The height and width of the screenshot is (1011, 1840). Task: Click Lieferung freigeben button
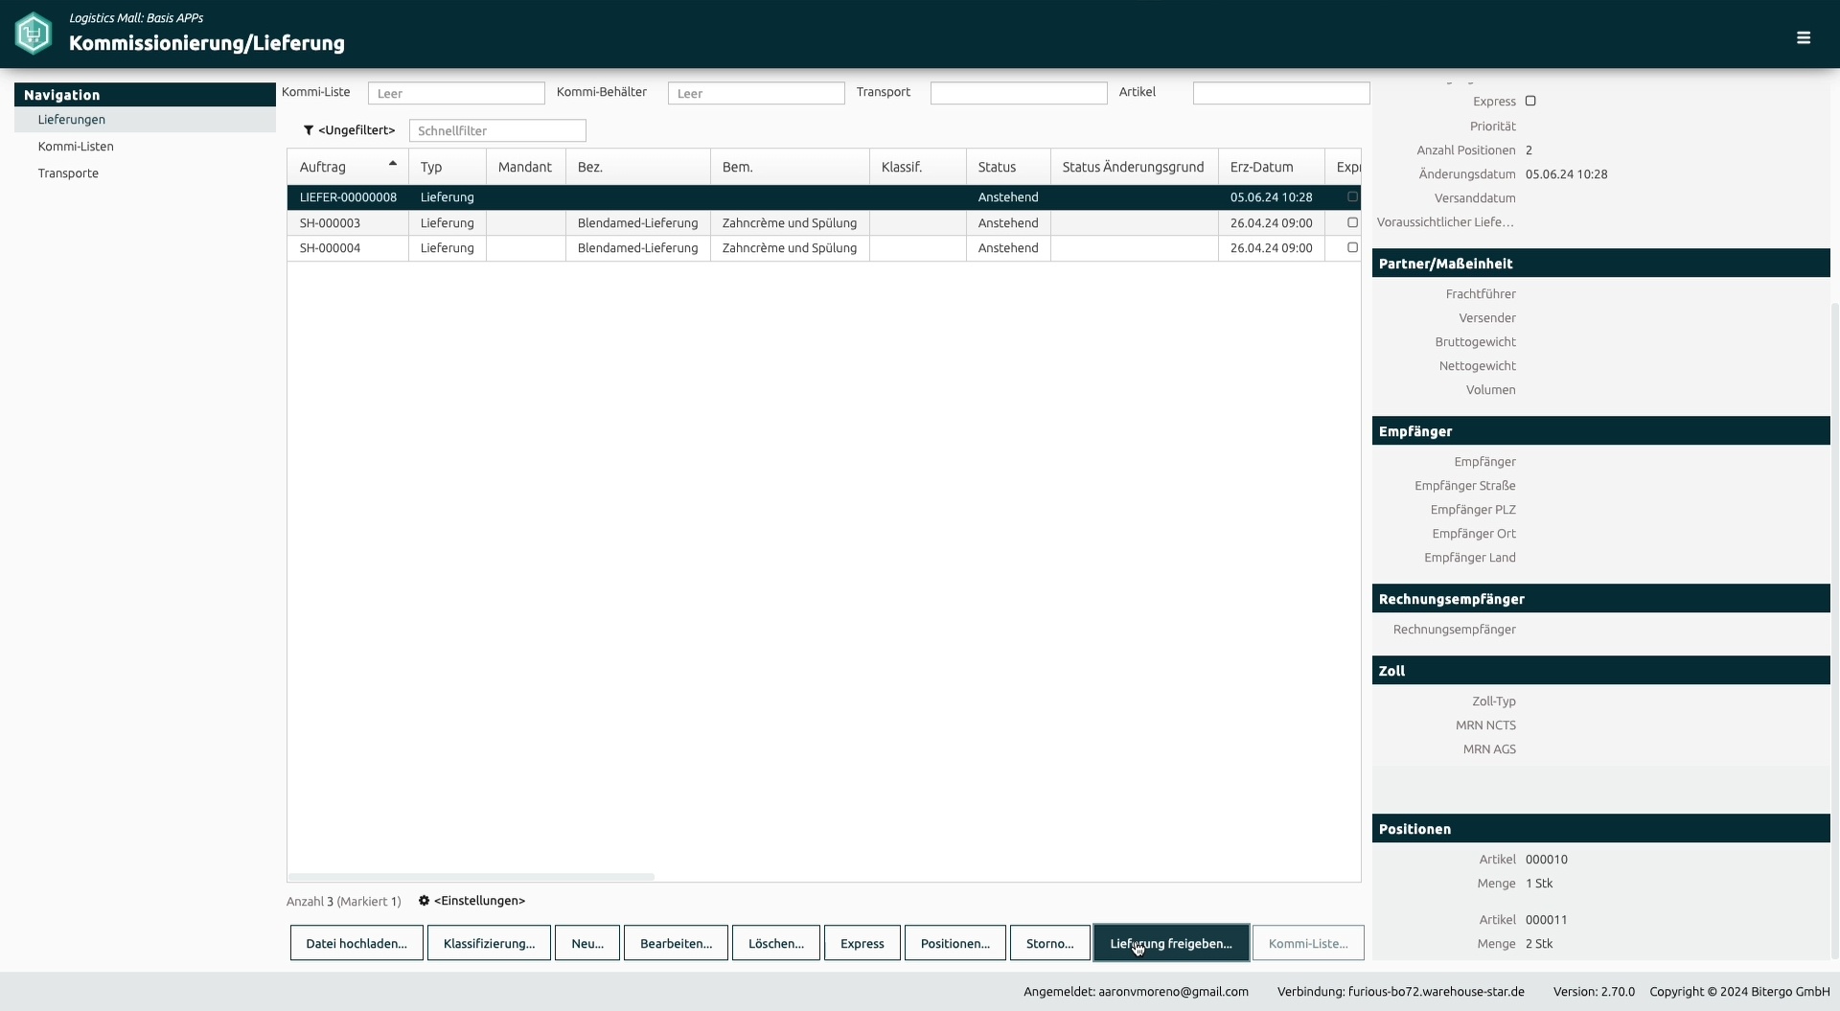pyautogui.click(x=1171, y=943)
